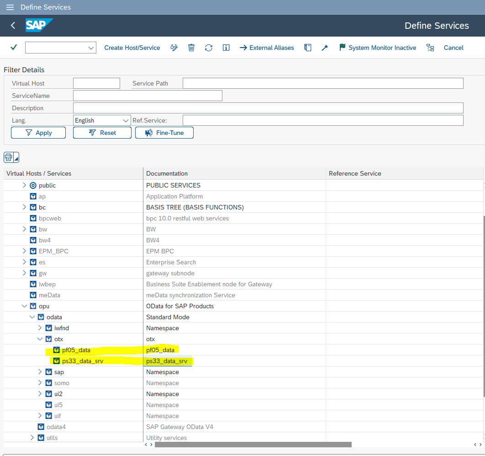The image size is (485, 456).
Task: Click the green ps33_data_srv service icon
Action: coord(56,361)
